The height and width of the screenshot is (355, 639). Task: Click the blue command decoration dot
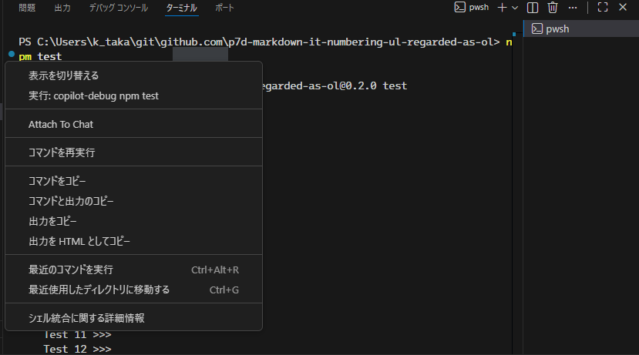(12, 55)
